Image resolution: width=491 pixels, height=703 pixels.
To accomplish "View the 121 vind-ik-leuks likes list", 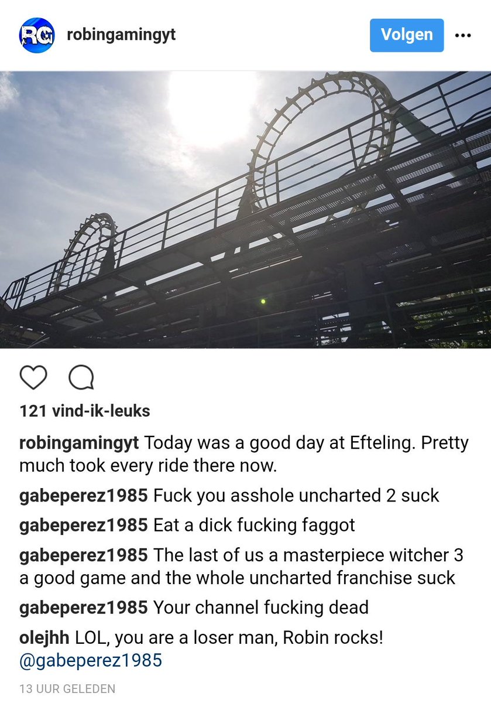I will coord(85,411).
